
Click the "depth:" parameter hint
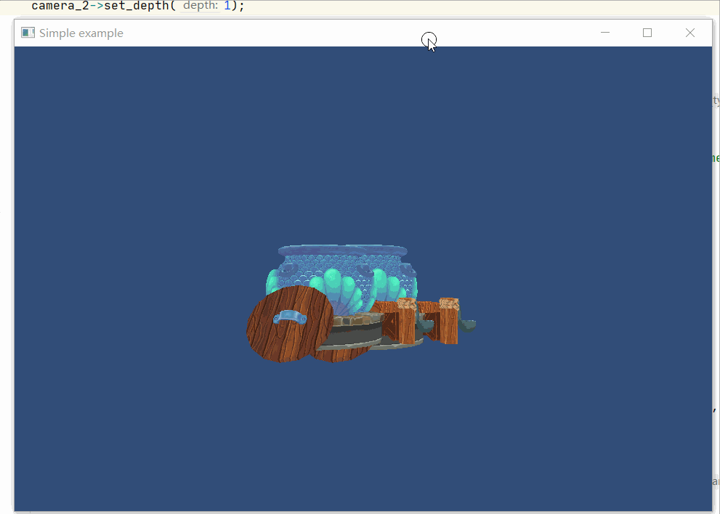click(x=201, y=6)
